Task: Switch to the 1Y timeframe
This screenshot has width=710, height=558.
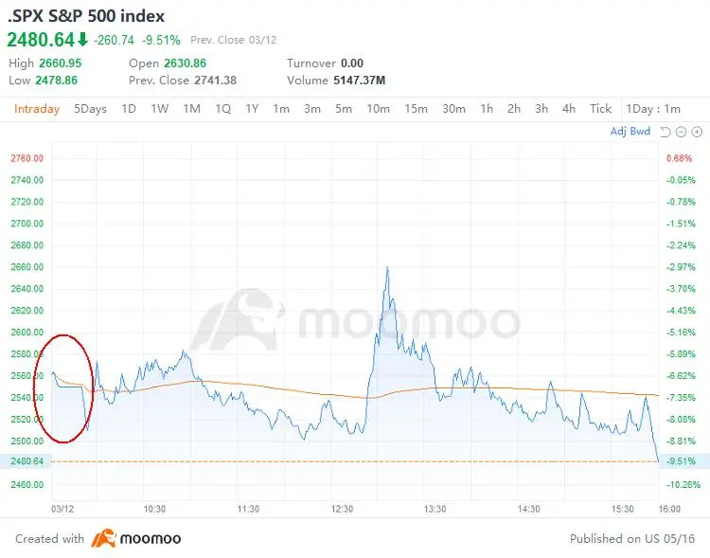Action: point(252,109)
